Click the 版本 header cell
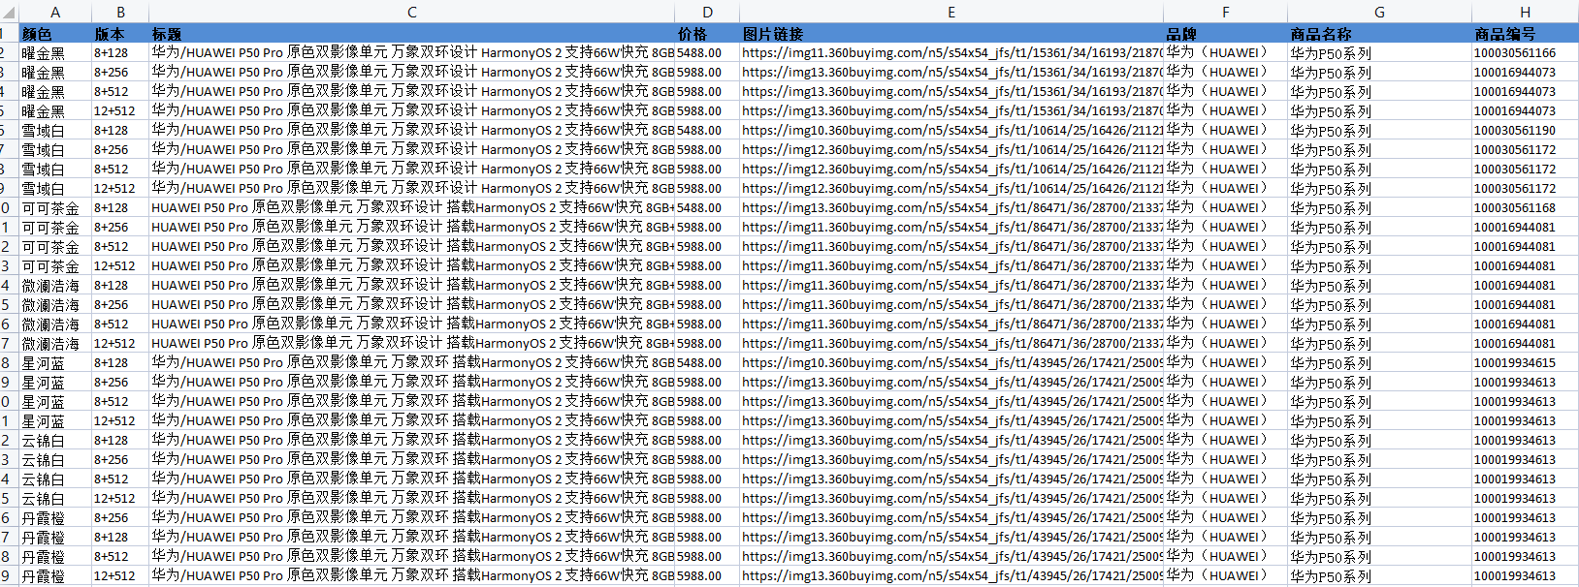The height and width of the screenshot is (587, 1579). tap(120, 34)
